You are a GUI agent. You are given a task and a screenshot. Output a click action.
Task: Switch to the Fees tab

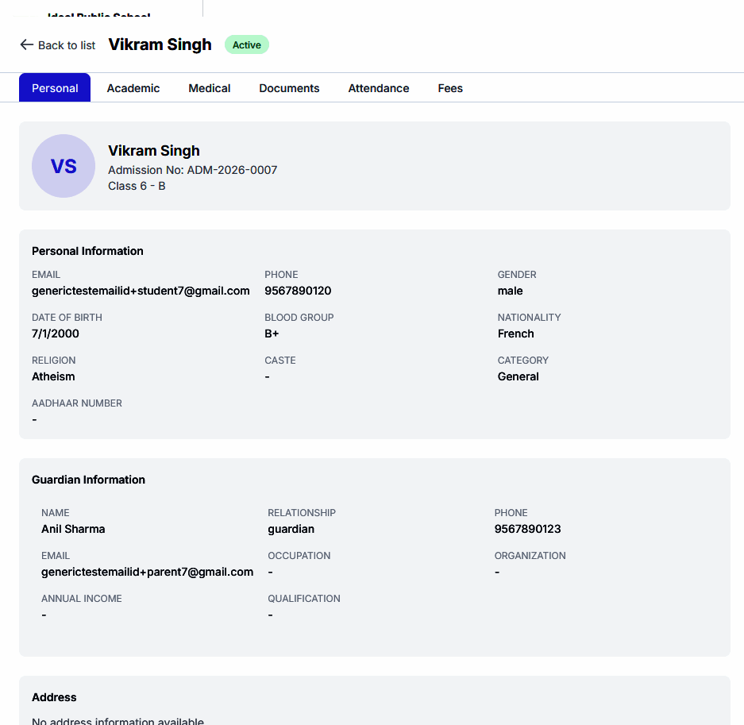coord(450,88)
